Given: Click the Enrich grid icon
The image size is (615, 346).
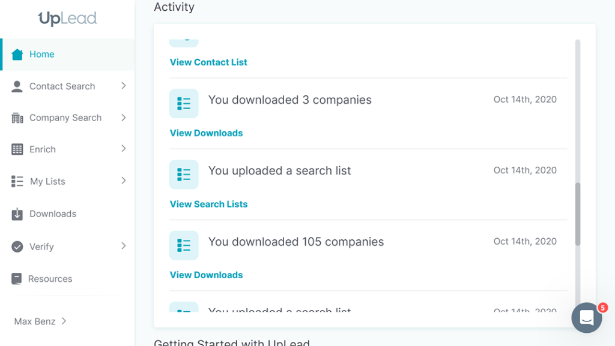Looking at the screenshot, I should click(17, 150).
